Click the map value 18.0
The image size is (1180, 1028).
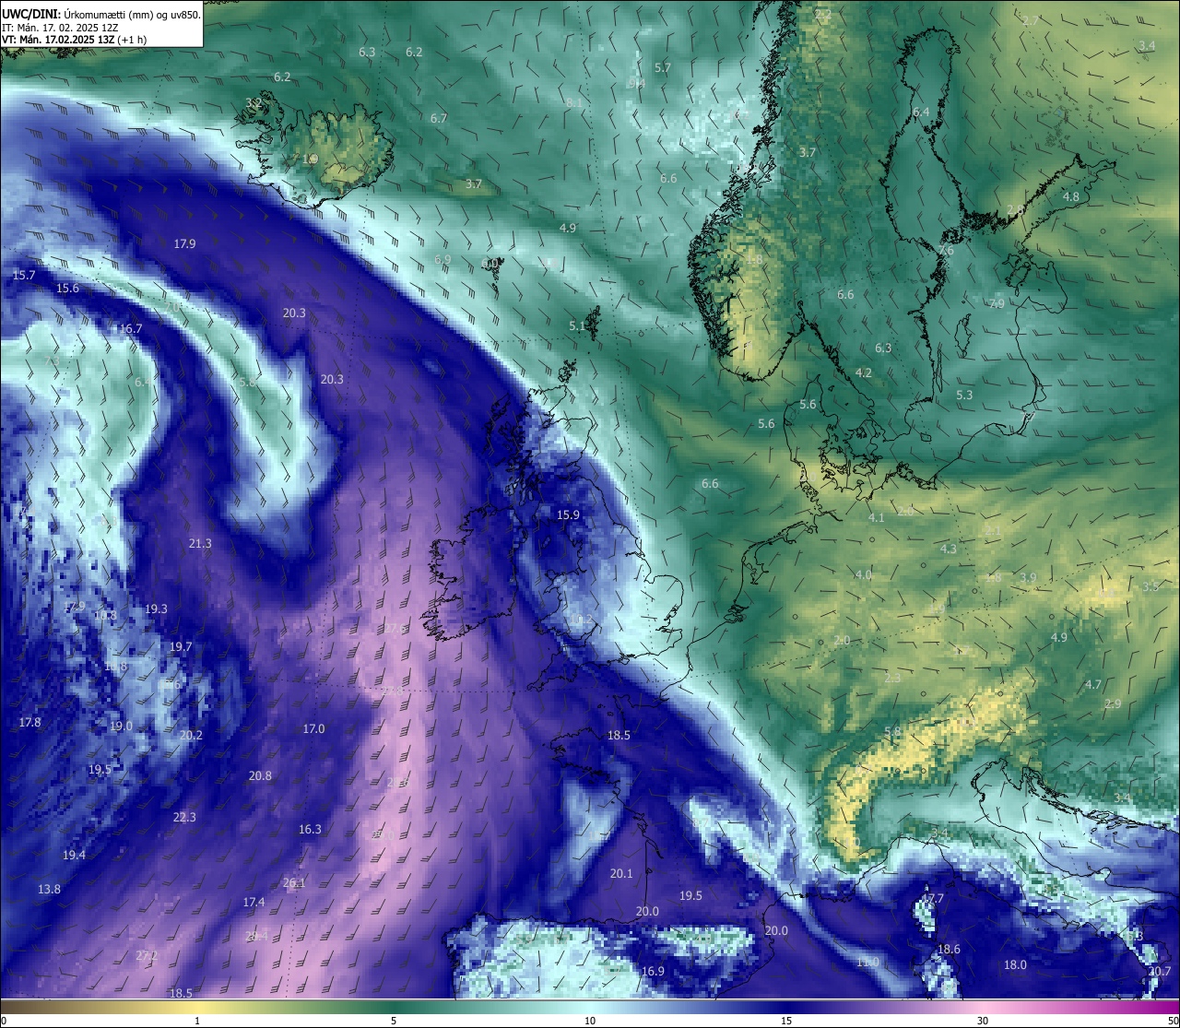[x=1015, y=965]
